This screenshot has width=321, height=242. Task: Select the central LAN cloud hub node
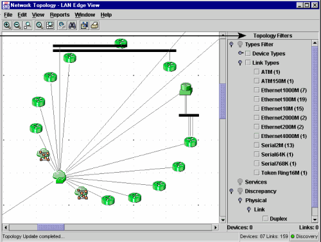click(x=59, y=177)
